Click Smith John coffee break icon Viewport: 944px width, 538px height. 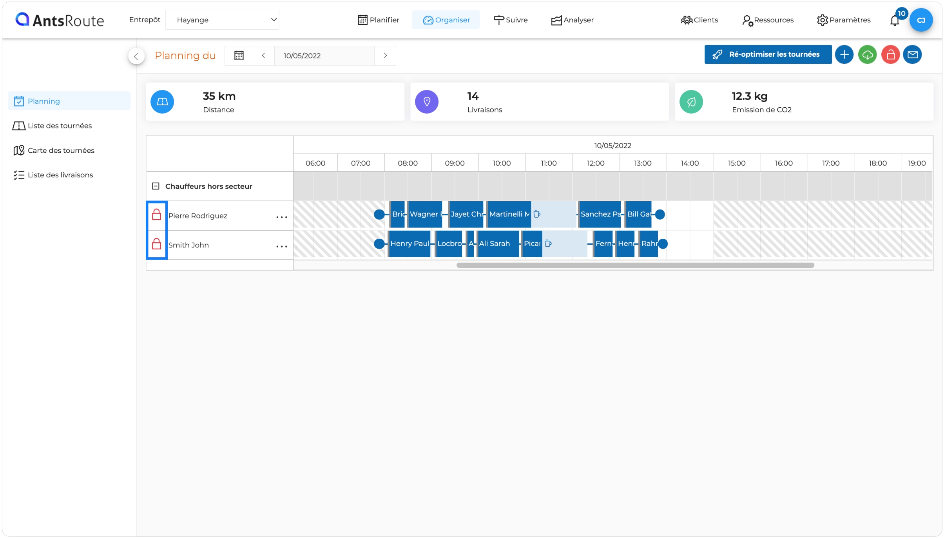(548, 244)
